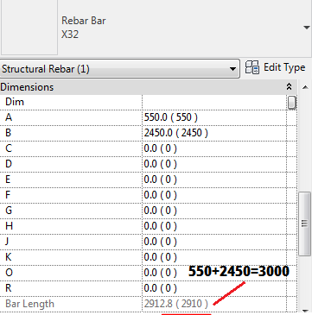
Task: Click the J parameter label
Action: 7,242
